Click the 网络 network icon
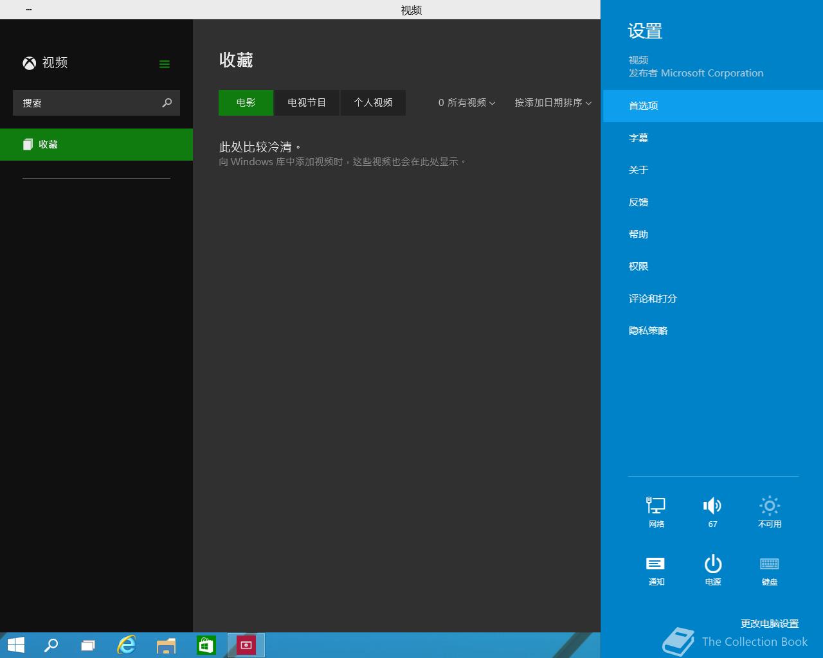Image resolution: width=823 pixels, height=658 pixels. [x=656, y=511]
